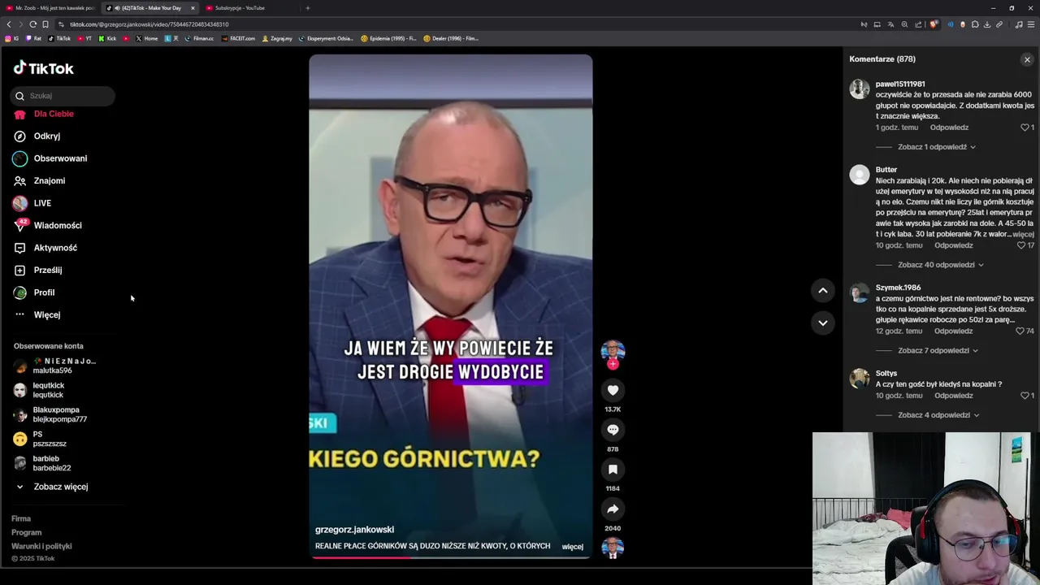Expand video description with 'więcej'

coord(573,547)
